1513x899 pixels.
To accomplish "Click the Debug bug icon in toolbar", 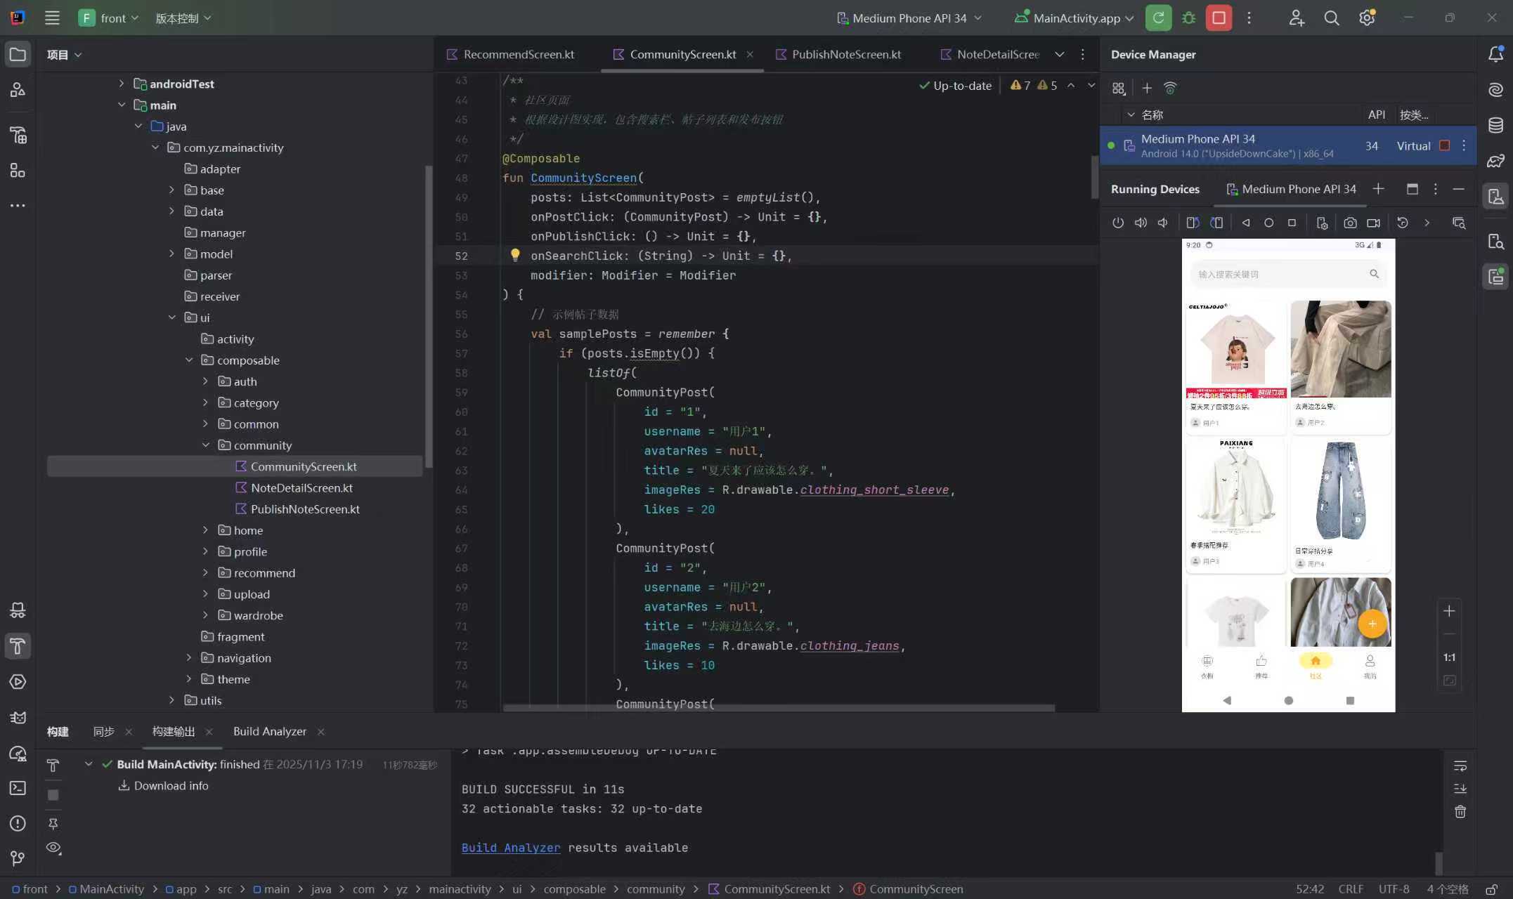I will [x=1188, y=18].
